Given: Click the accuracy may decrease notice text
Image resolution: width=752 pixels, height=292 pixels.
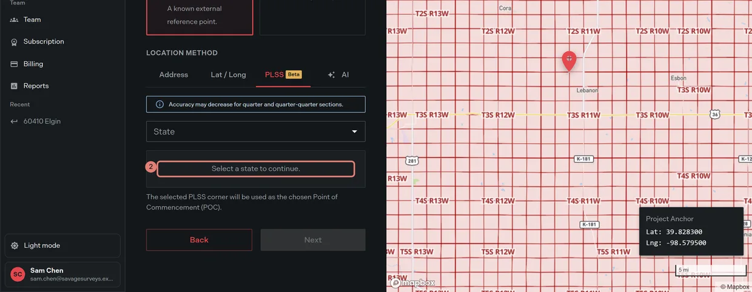Looking at the screenshot, I should coord(256,104).
